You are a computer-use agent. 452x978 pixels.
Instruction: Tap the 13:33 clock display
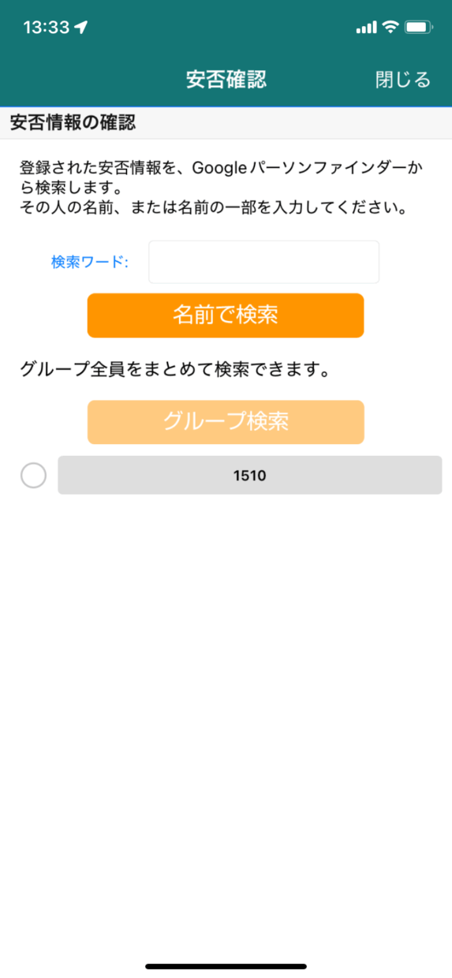click(47, 28)
